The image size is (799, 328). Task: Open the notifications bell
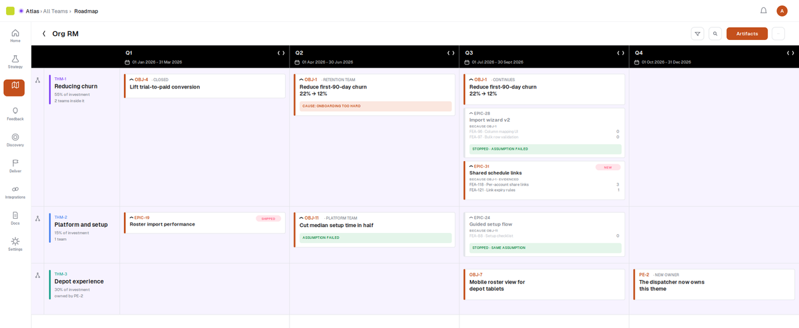[x=763, y=11]
